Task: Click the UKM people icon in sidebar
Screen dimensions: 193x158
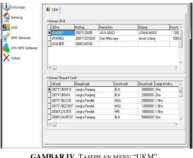Action: (6, 27)
